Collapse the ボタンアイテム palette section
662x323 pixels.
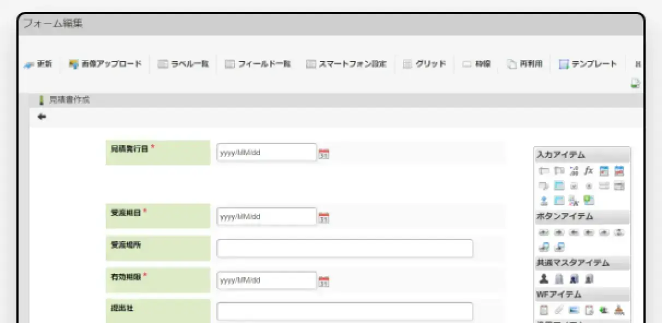pyautogui.click(x=582, y=217)
